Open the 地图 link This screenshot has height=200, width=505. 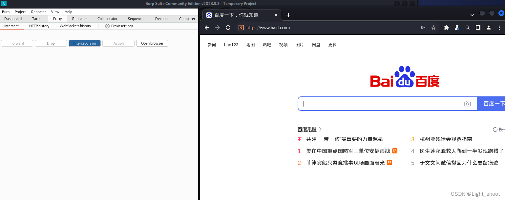251,45
